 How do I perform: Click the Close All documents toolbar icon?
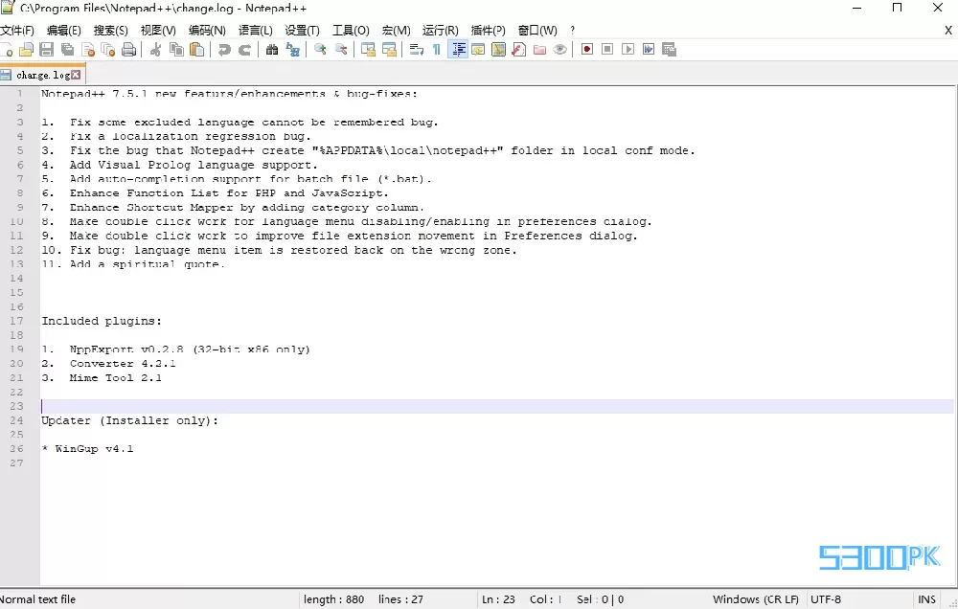click(x=108, y=50)
